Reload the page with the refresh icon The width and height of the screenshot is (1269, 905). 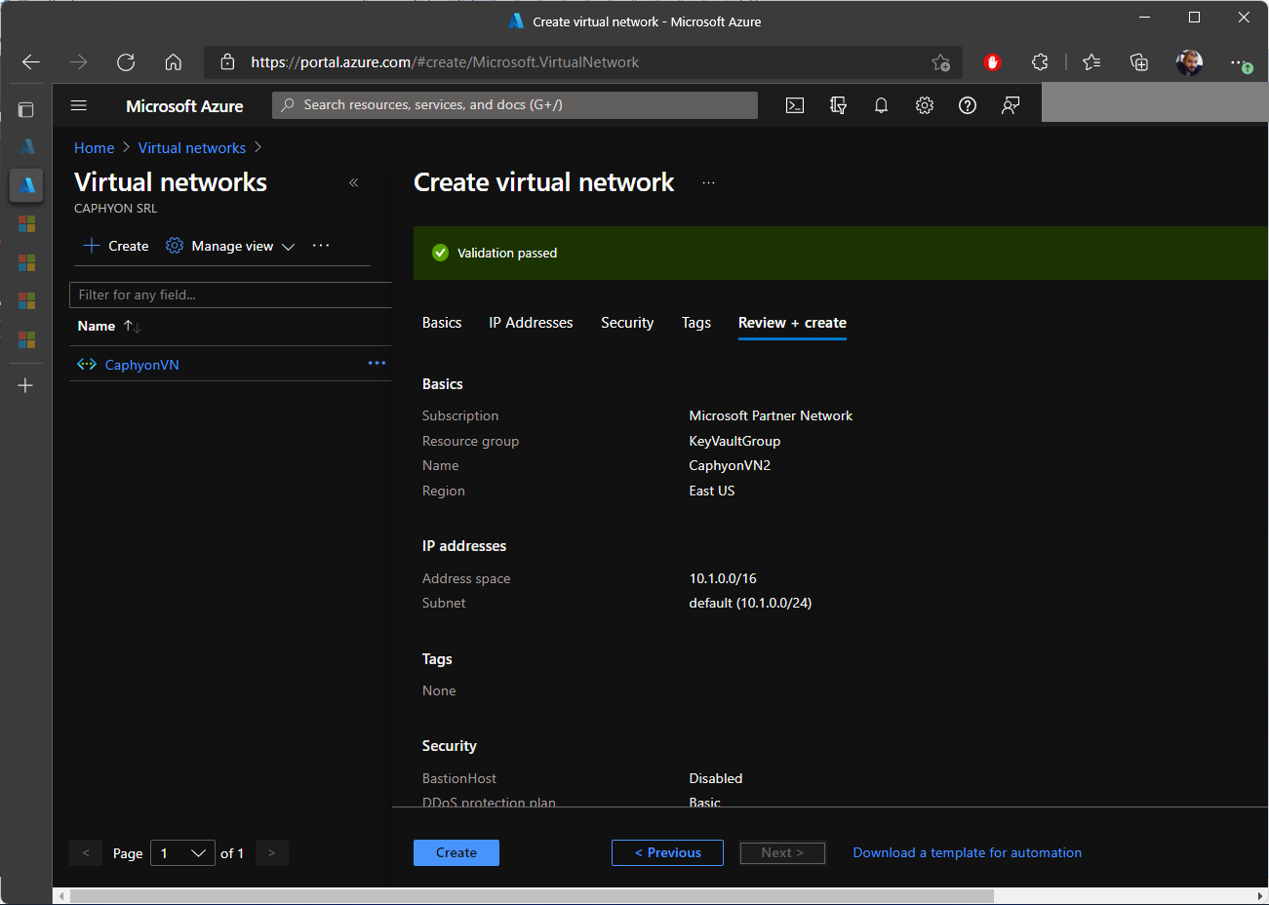pos(126,62)
